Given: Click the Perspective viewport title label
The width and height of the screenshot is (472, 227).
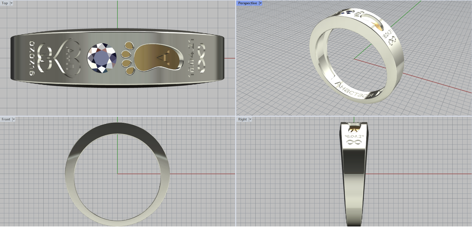Looking at the screenshot, I should 248,3.
